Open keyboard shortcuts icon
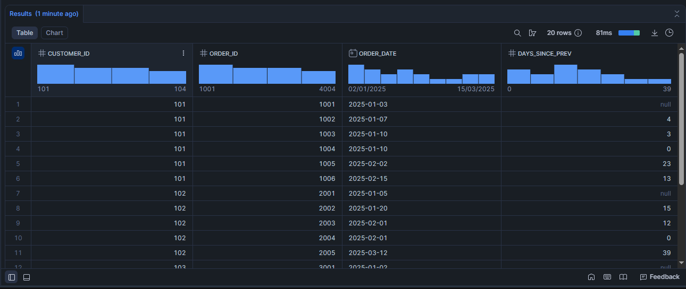Screen dimensions: 686x289 pyautogui.click(x=607, y=277)
